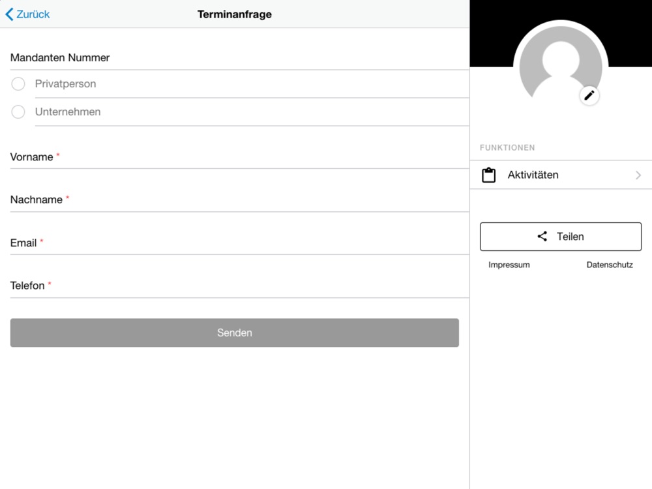Click into the Email input field

(239, 243)
